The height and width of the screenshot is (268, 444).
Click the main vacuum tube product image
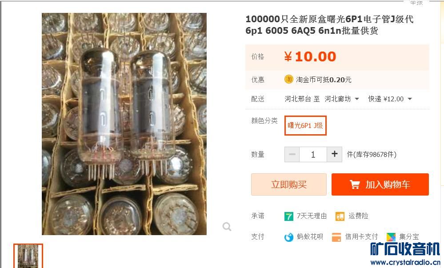pyautogui.click(x=124, y=124)
